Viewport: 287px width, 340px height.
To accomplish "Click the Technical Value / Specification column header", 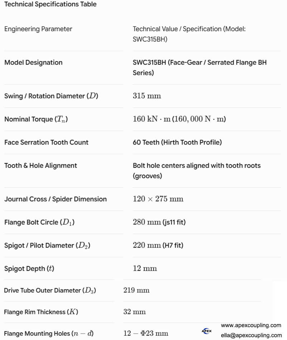I will pos(189,34).
